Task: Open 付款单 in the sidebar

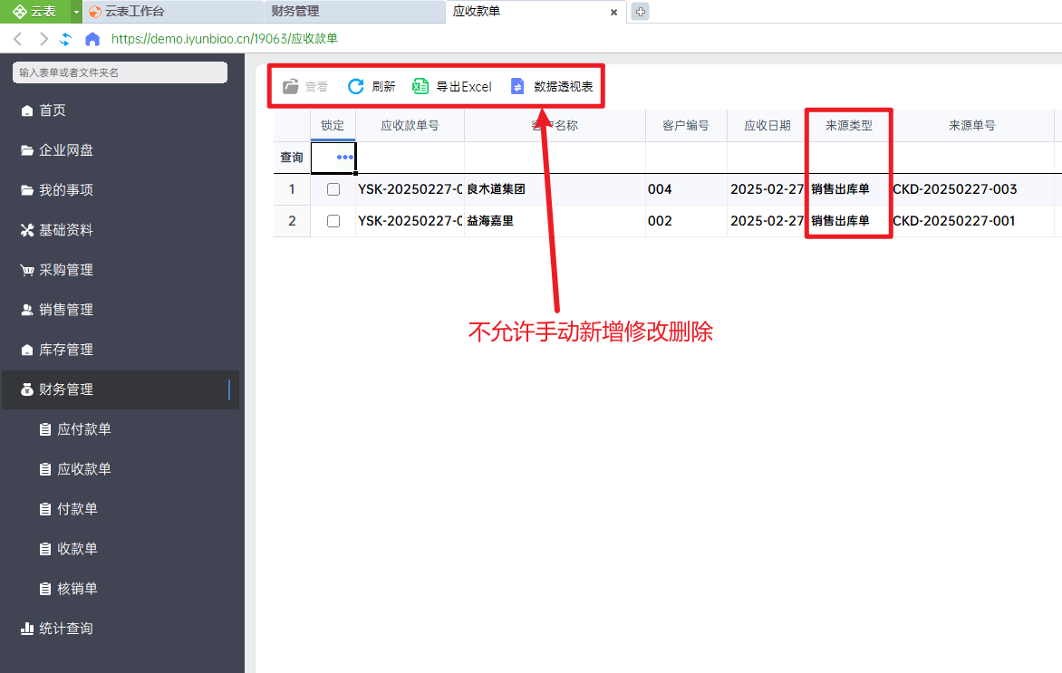Action: (x=121, y=509)
